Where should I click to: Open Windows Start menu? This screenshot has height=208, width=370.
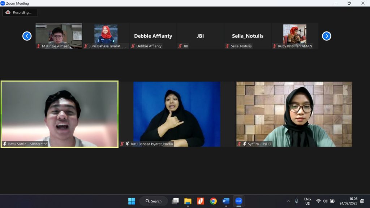132,201
